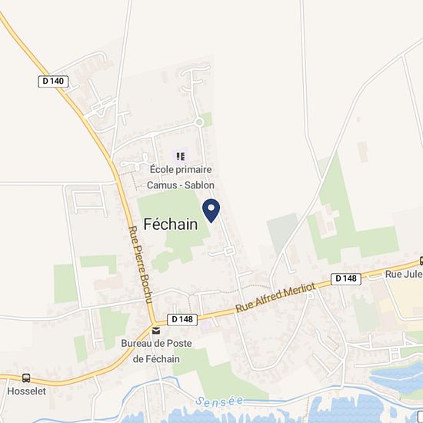Click the Rue Alfred Merliot street label
Screen dimensions: 423x423
pos(275,298)
